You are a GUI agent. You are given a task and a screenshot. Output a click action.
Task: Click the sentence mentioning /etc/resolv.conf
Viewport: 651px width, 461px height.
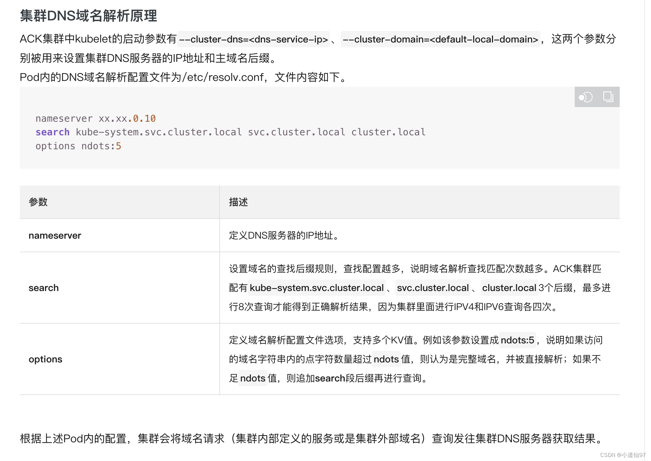[184, 77]
